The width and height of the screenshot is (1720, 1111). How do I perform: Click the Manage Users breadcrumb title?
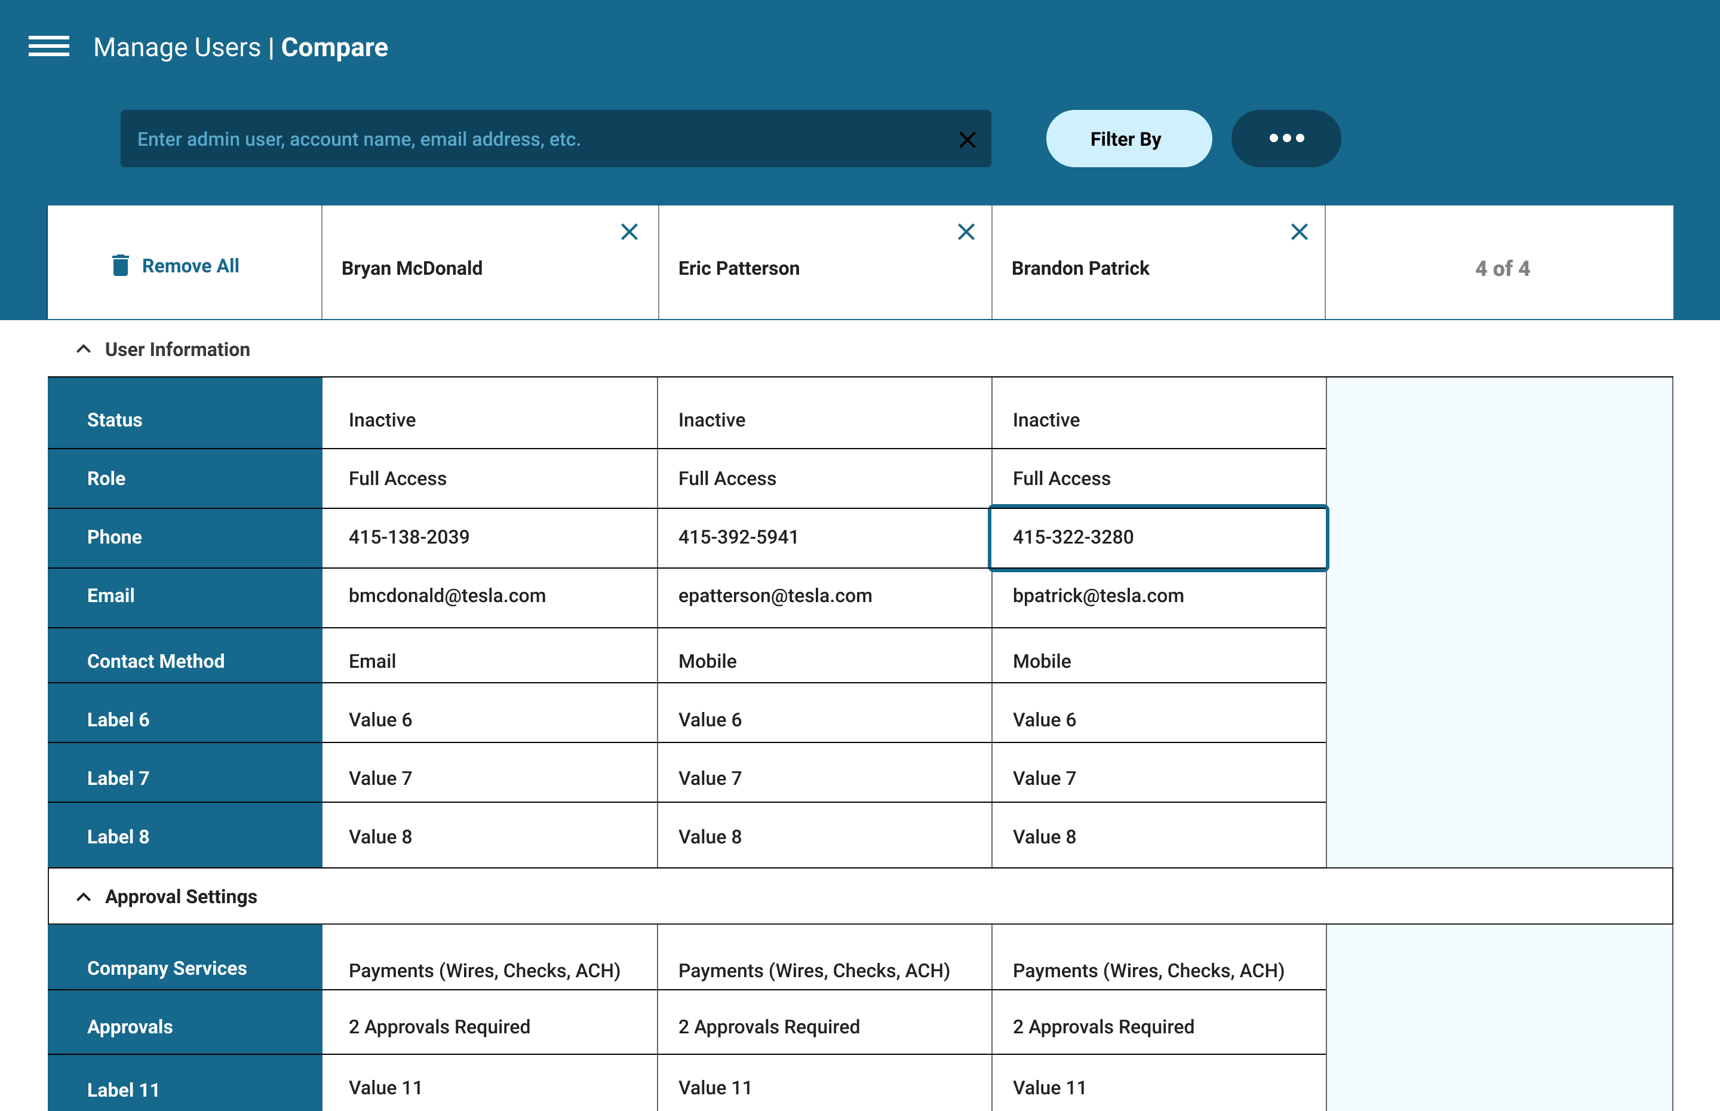177,48
